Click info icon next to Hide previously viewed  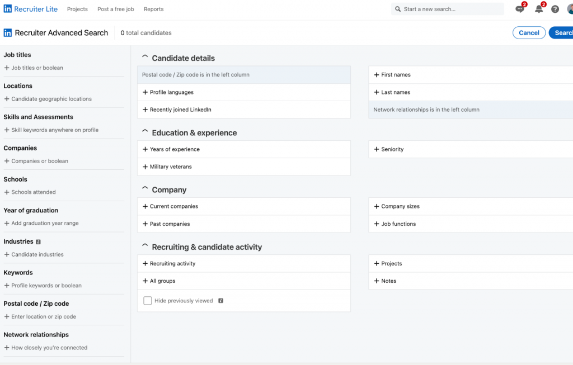pyautogui.click(x=220, y=301)
